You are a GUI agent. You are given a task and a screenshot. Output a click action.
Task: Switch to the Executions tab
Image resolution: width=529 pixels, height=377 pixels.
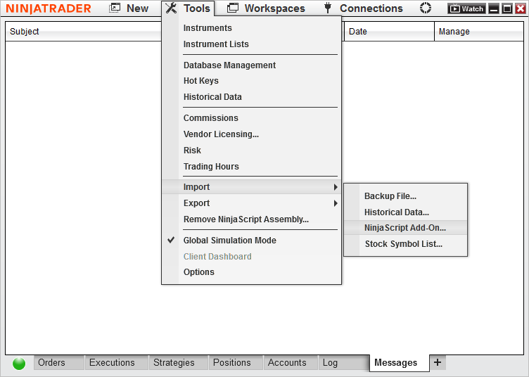point(116,362)
